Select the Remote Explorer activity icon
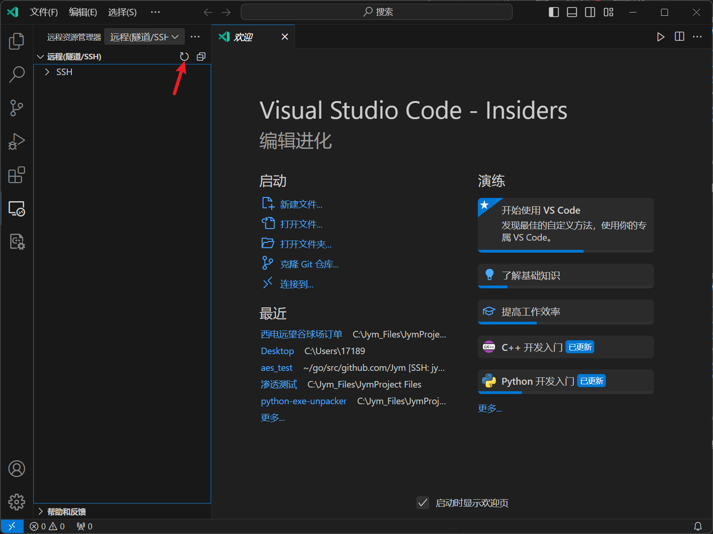Image resolution: width=713 pixels, height=534 pixels. point(17,209)
